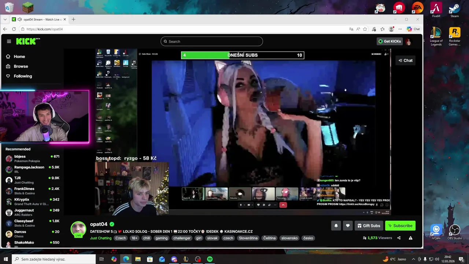This screenshot has width=469, height=264.
Task: Open the user profile avatar menu
Action: [x=409, y=41]
